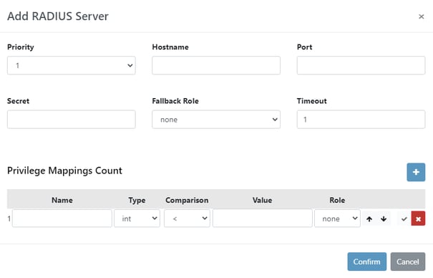Expand the Fallback Role dropdown
The image size is (433, 278).
[216, 120]
